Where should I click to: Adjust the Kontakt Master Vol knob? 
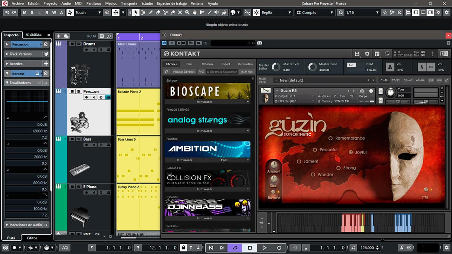click(276, 67)
